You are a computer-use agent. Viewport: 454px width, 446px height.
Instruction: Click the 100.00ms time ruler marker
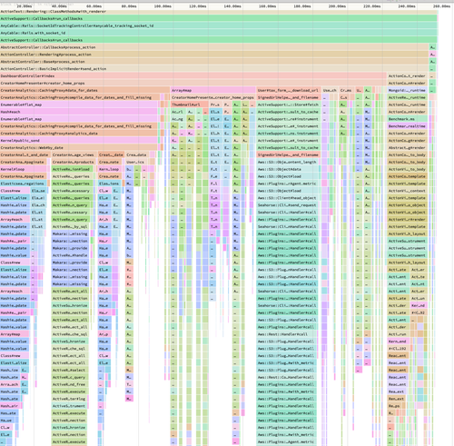(163, 6)
